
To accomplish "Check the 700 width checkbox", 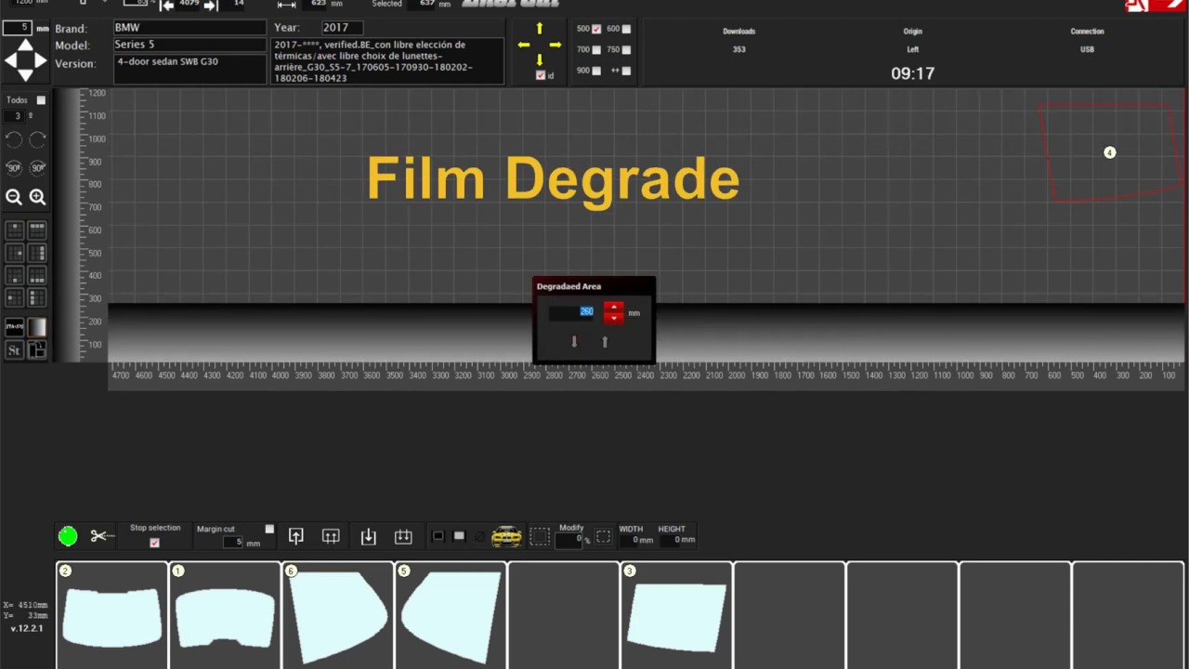I will click(x=596, y=49).
